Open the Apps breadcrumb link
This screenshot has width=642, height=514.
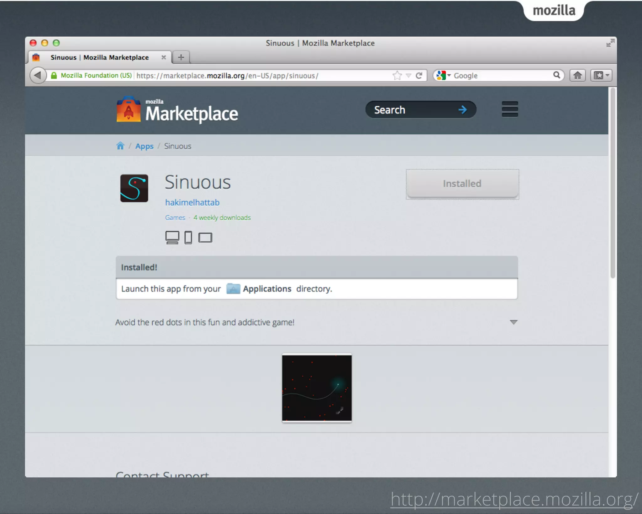144,146
